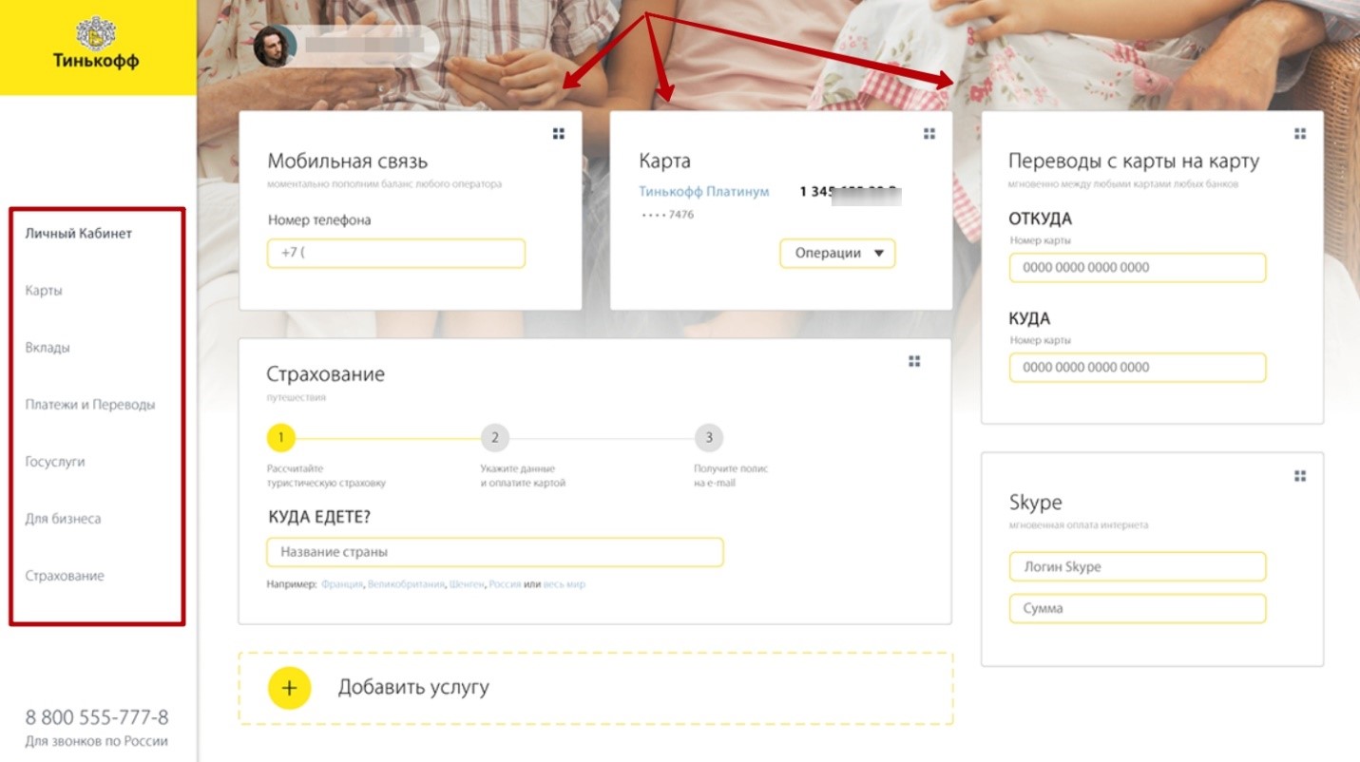The width and height of the screenshot is (1360, 762).
Task: Open Страхование in sidebar menu
Action: coord(65,576)
